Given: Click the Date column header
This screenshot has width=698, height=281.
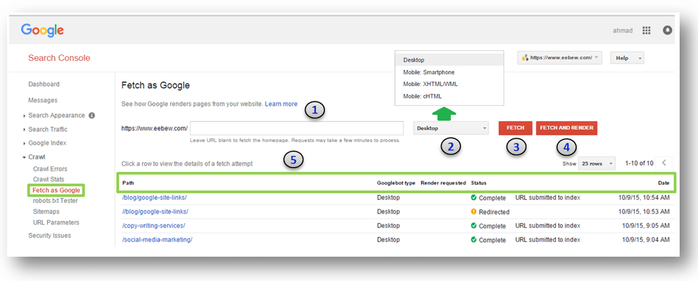Looking at the screenshot, I should pyautogui.click(x=663, y=183).
